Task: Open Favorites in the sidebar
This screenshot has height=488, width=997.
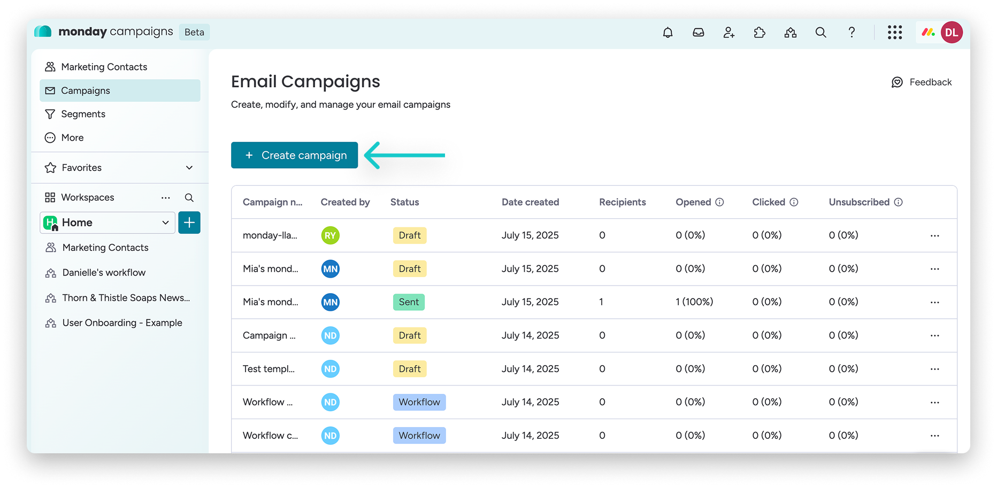Action: click(81, 168)
